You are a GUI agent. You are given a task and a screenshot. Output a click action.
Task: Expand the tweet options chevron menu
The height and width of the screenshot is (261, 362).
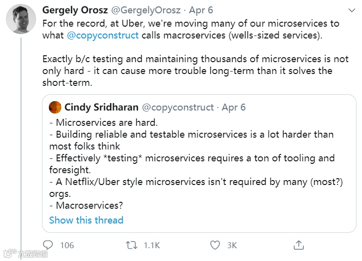(x=352, y=10)
